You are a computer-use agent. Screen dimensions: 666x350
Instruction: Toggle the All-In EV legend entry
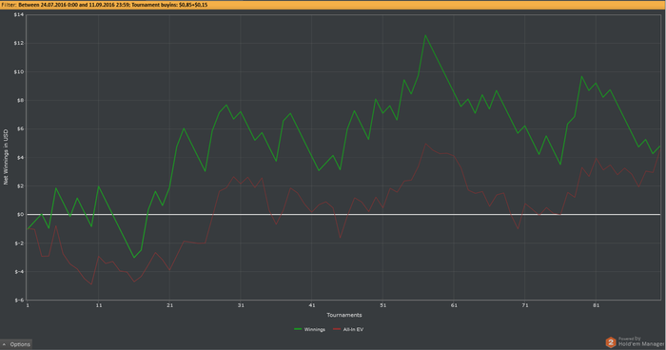[348, 330]
